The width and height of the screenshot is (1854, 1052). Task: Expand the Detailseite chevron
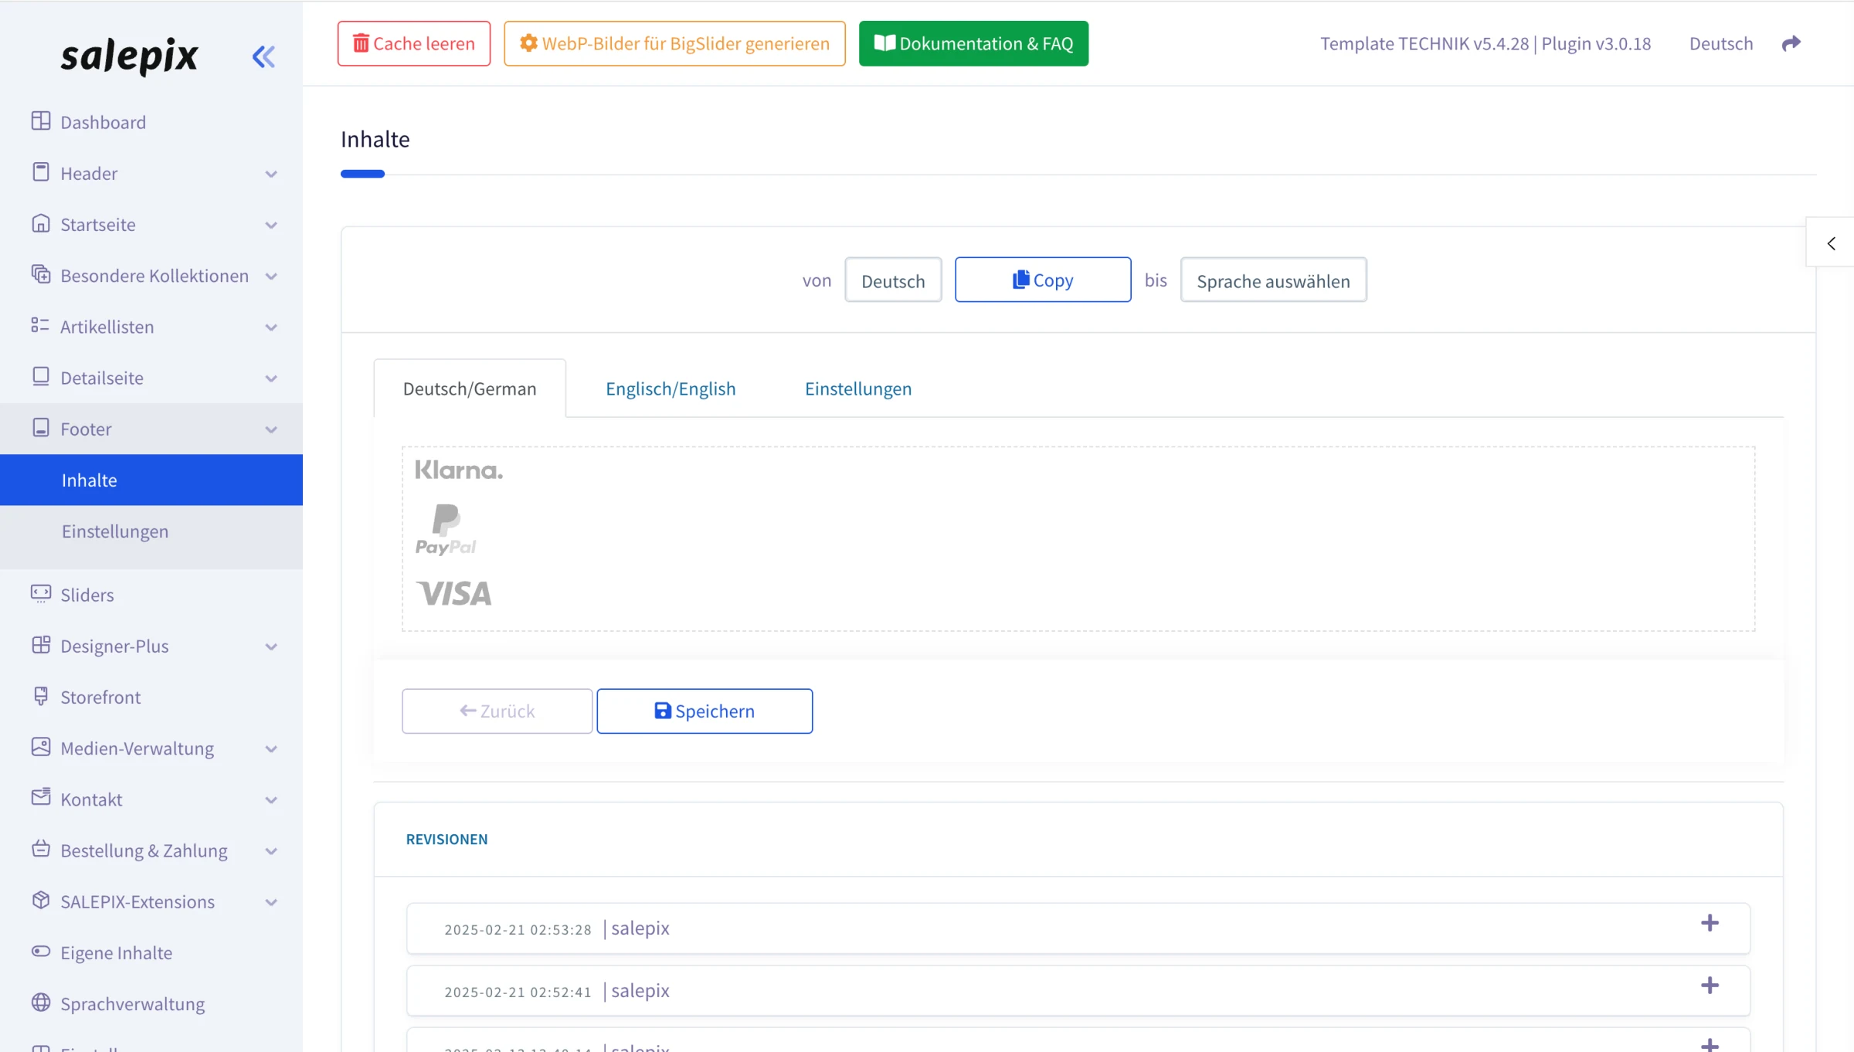point(271,378)
